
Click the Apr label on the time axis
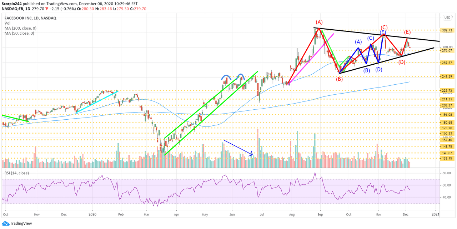tap(176, 215)
